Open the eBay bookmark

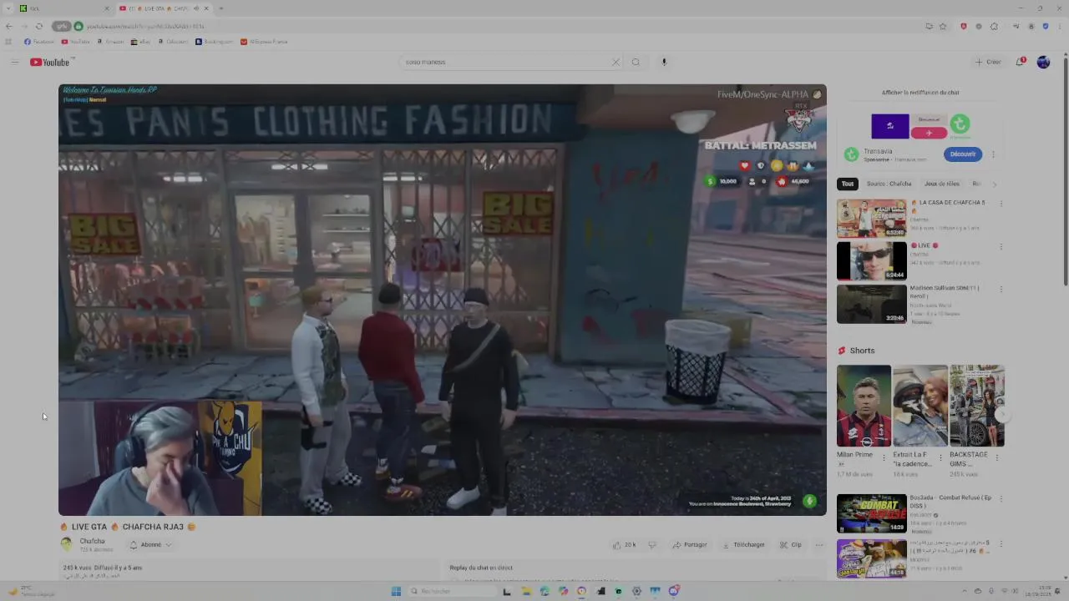click(140, 42)
